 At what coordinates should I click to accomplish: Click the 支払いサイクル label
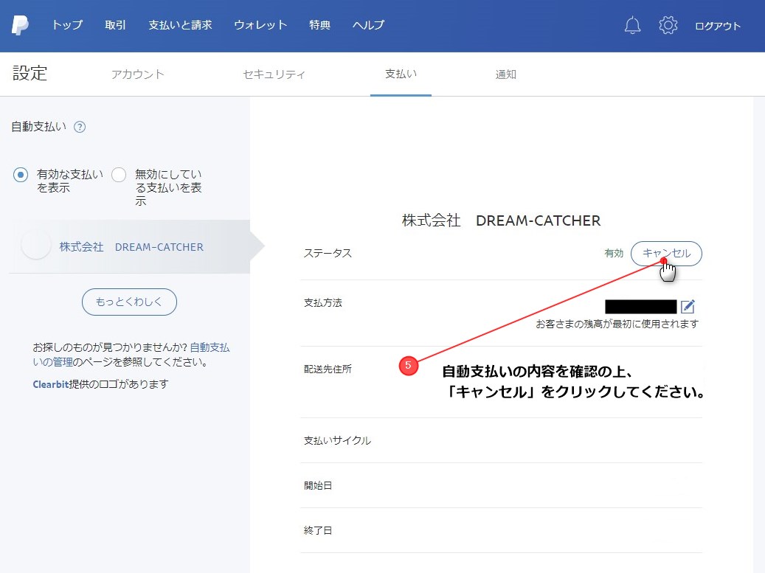point(337,440)
